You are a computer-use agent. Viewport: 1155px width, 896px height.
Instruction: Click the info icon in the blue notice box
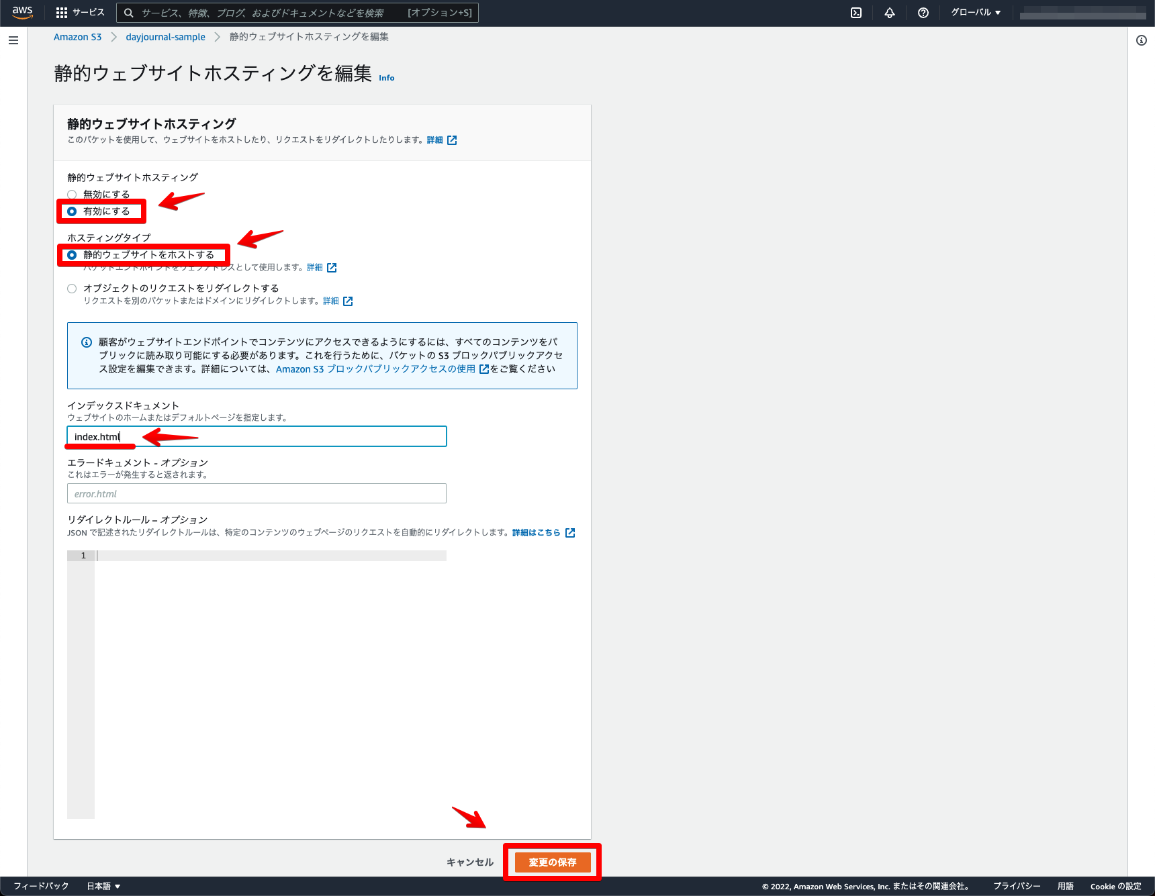pos(87,342)
